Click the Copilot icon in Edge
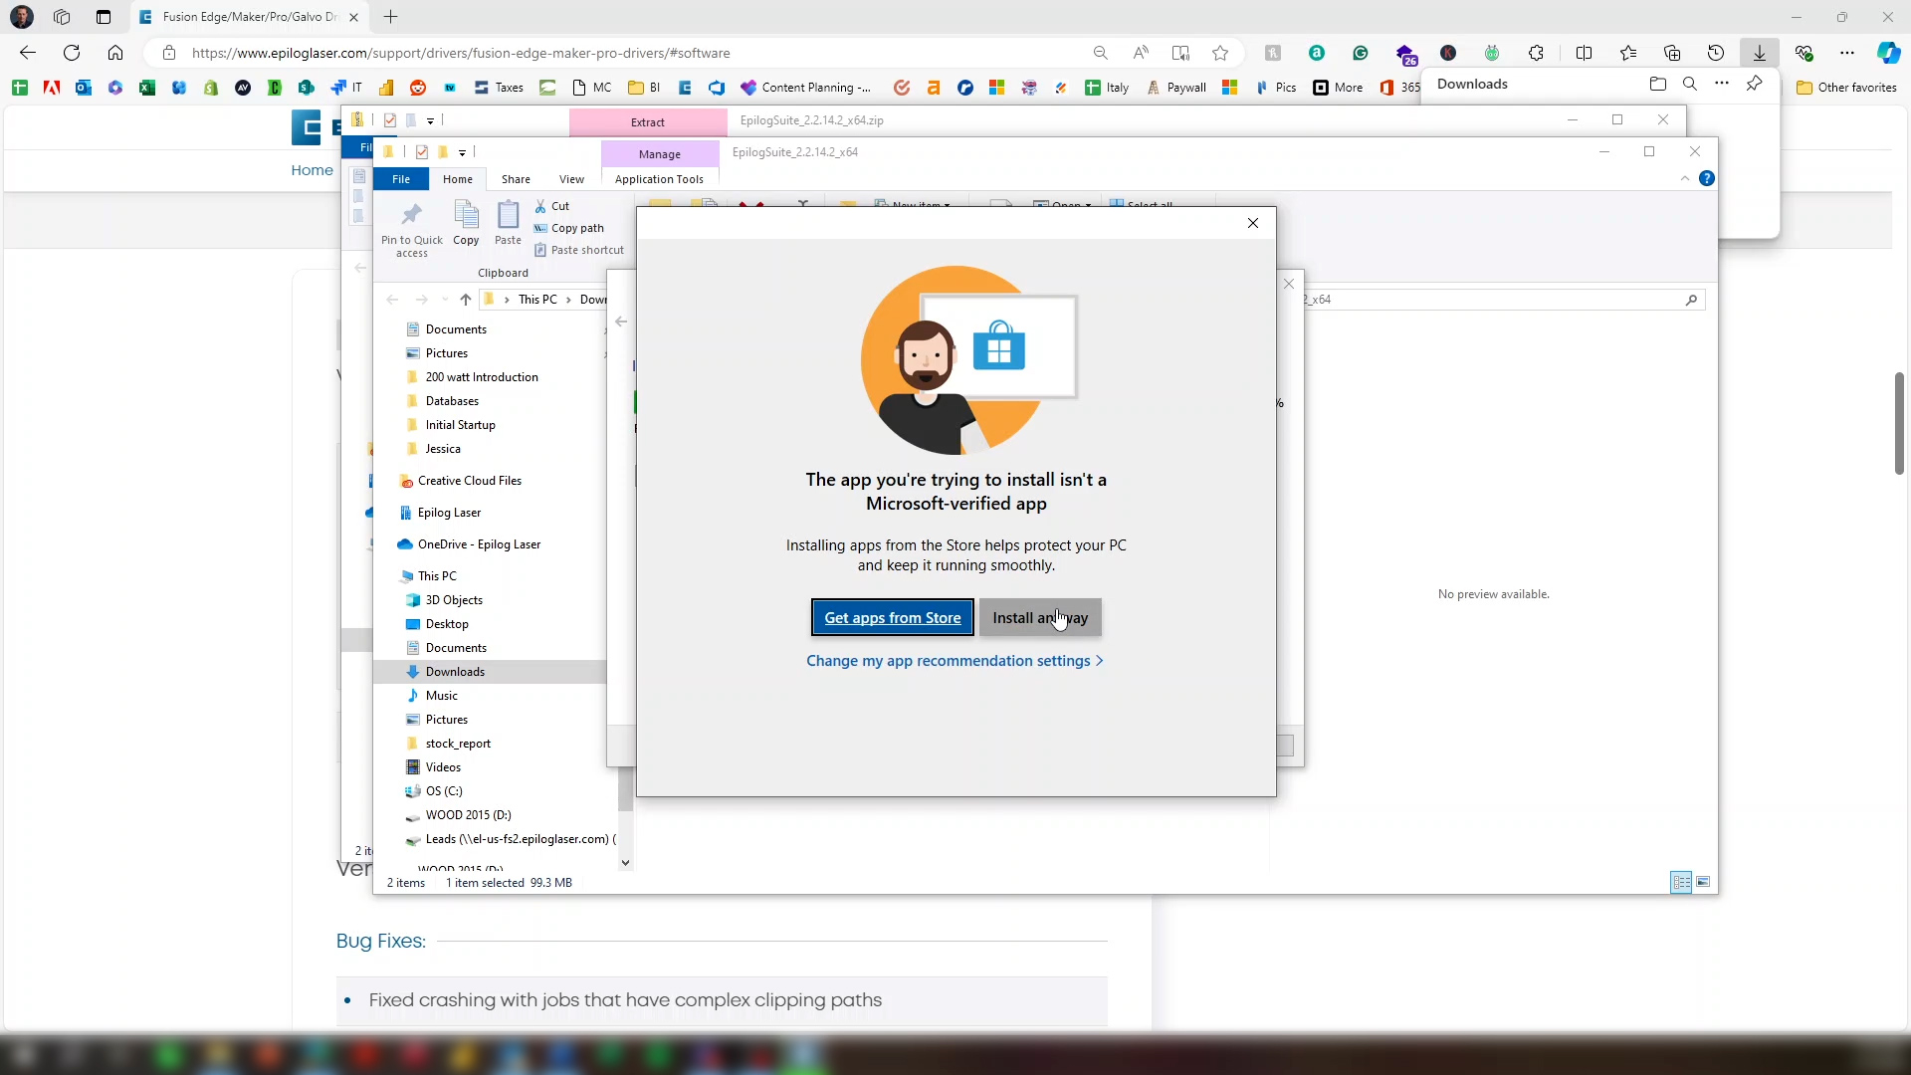Image resolution: width=1911 pixels, height=1075 pixels. point(1888,53)
